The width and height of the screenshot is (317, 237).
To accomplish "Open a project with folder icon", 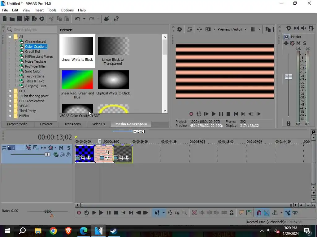I will (12, 19).
